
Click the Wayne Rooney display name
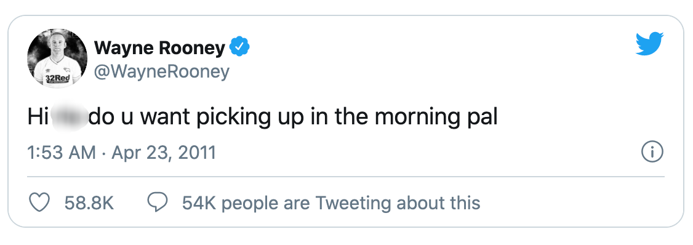[x=159, y=47]
